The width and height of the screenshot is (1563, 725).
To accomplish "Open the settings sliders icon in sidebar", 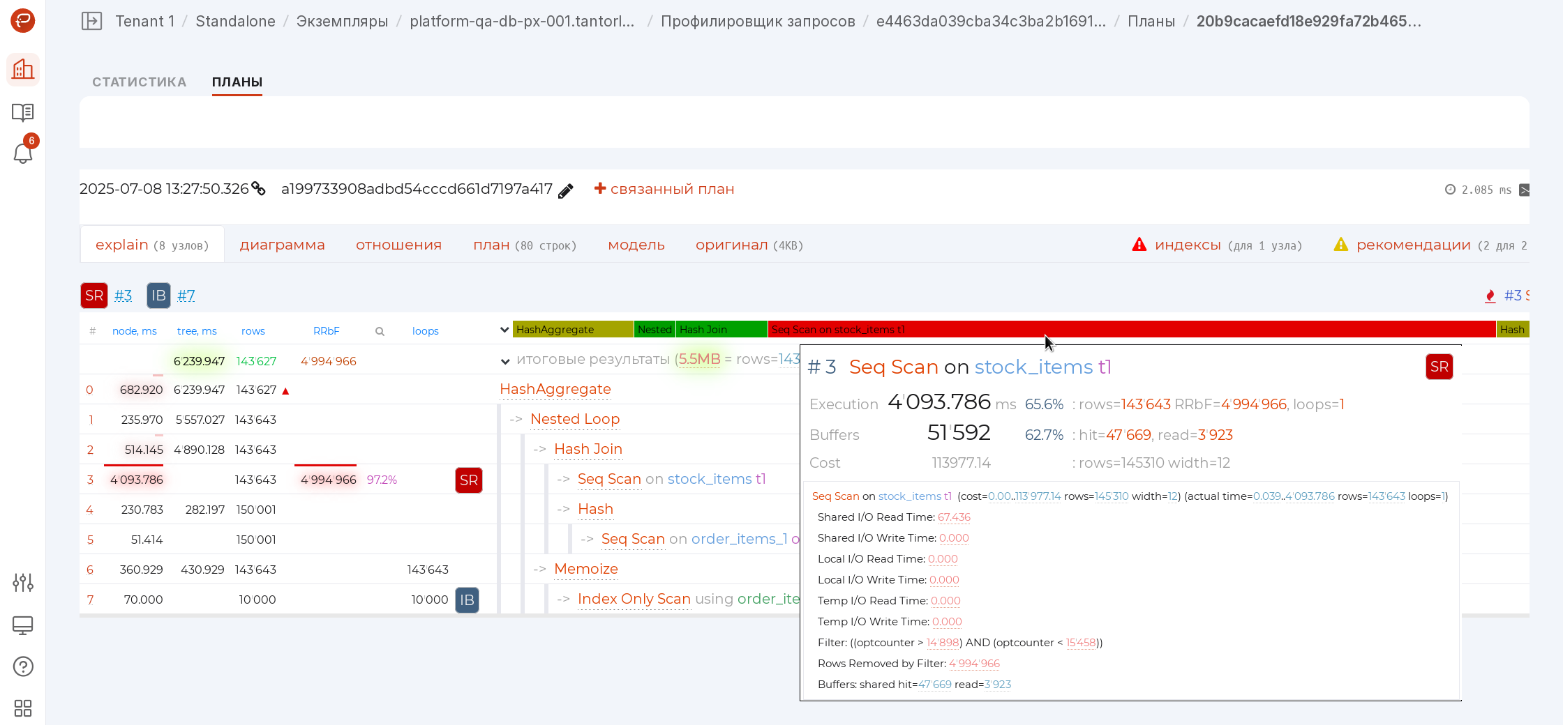I will (23, 582).
